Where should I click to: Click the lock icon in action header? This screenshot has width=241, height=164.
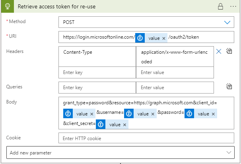click(220, 7)
